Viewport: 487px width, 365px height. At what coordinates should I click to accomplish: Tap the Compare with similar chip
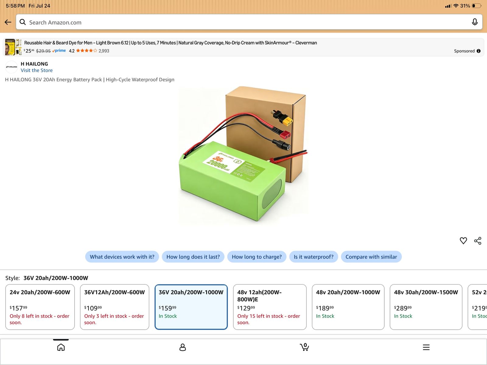[x=371, y=257]
